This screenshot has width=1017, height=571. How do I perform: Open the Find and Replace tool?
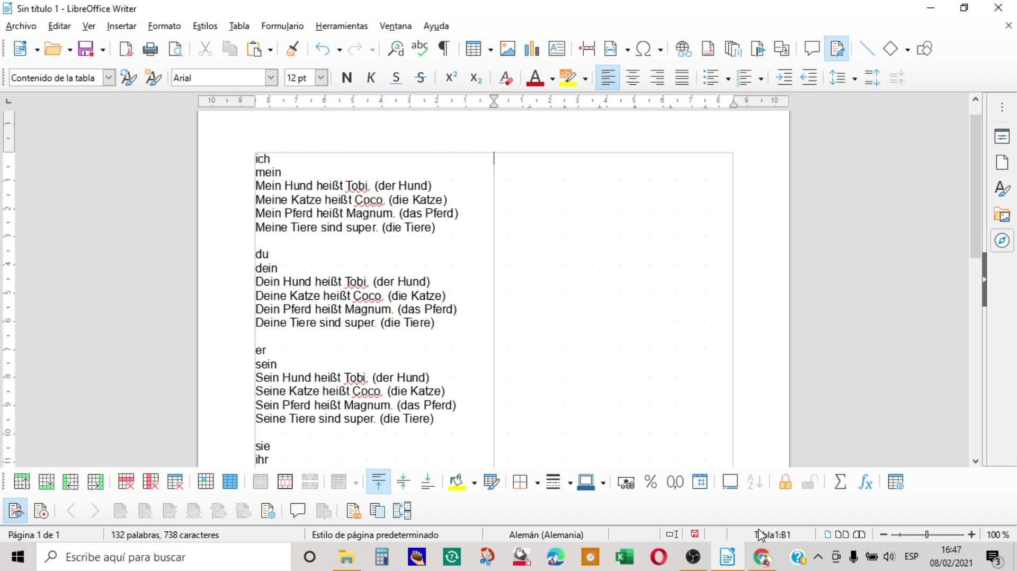(395, 49)
